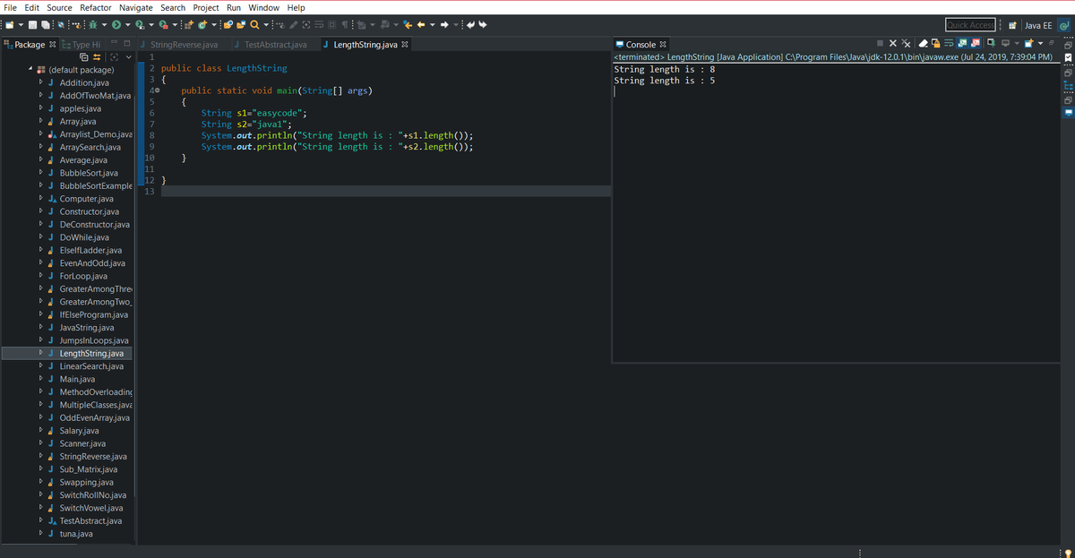Collapse the (default package) node
The width and height of the screenshot is (1075, 558).
30,70
